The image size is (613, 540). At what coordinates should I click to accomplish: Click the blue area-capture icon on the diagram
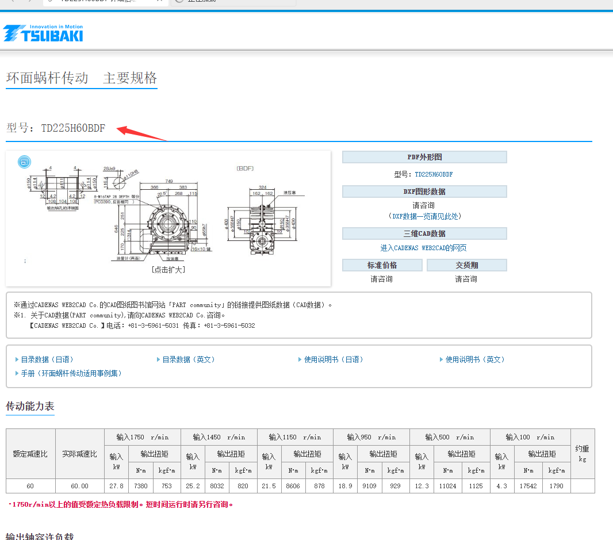click(x=23, y=162)
